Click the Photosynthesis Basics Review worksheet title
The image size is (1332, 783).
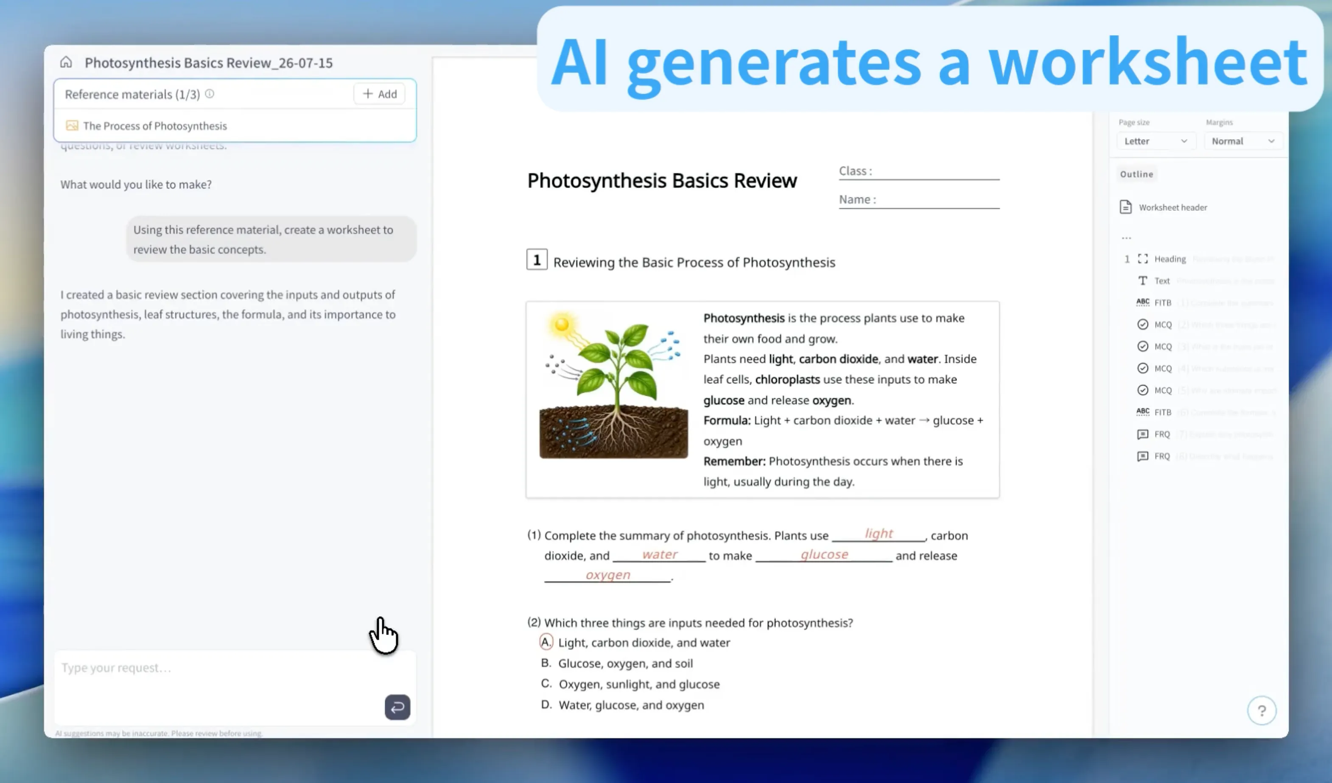coord(662,181)
